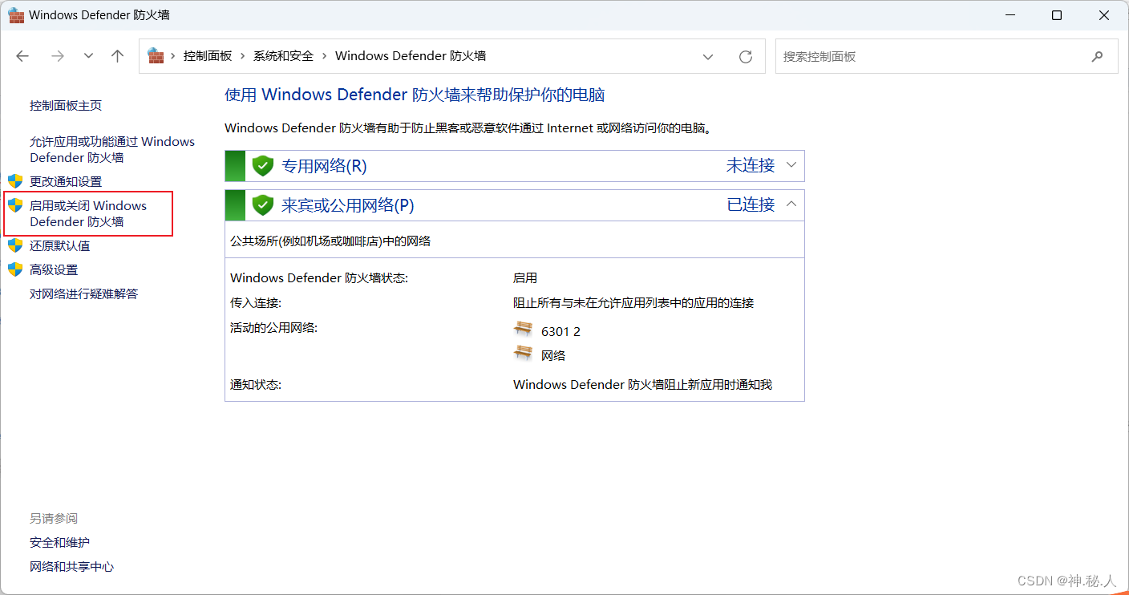Open 更改通知设置 link
The height and width of the screenshot is (595, 1129).
click(66, 182)
